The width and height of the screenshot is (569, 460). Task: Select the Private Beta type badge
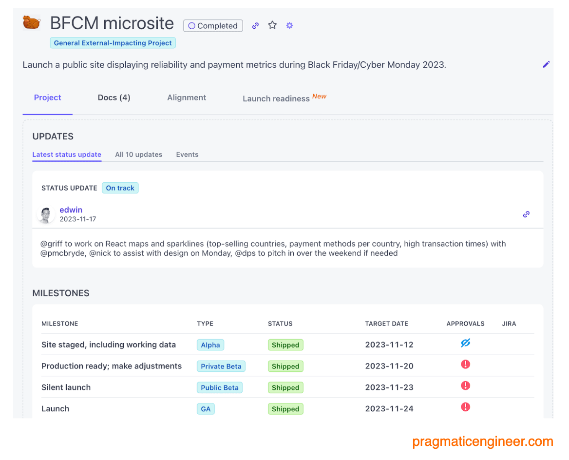pyautogui.click(x=221, y=366)
